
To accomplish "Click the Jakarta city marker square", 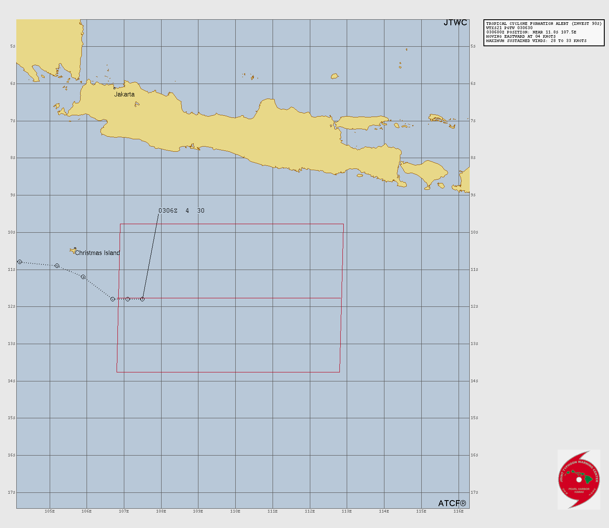I will tap(114, 88).
